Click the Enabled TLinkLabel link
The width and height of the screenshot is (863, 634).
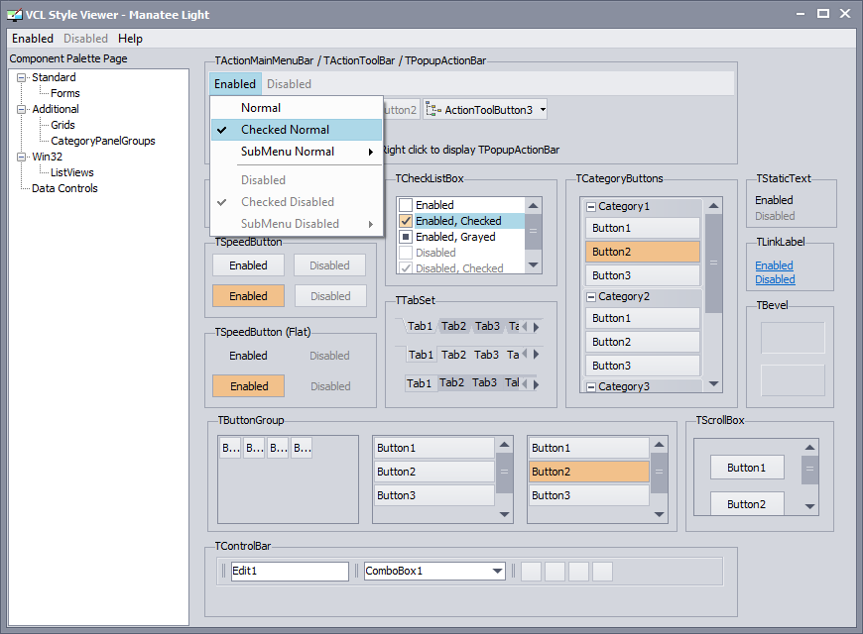click(x=774, y=265)
